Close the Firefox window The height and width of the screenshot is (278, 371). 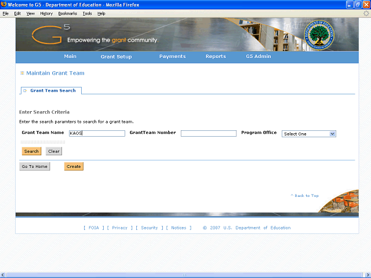[x=366, y=5]
